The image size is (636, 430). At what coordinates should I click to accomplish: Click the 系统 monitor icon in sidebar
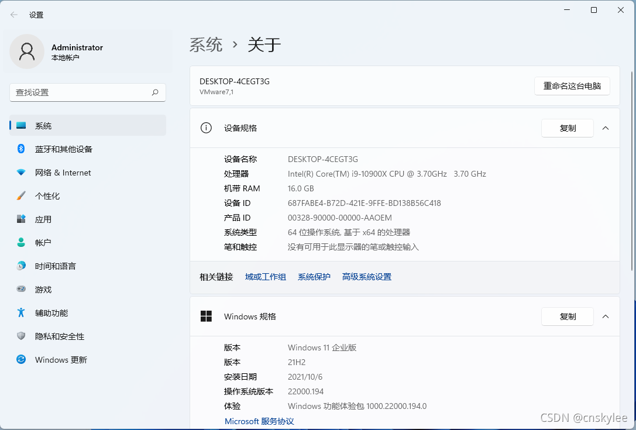click(21, 126)
